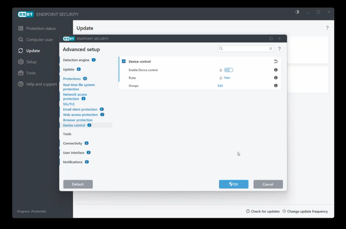346x229 pixels.
Task: Click the 'Progress. Protected.' tagline
Action: tap(32, 211)
